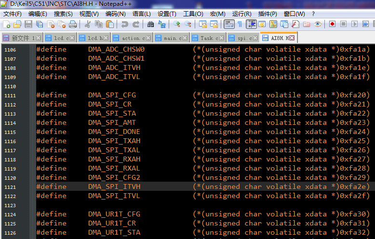Image resolution: width=375 pixels, height=239 pixels.
Task: Zoom out with the magnifier minus icon
Action: (188, 25)
